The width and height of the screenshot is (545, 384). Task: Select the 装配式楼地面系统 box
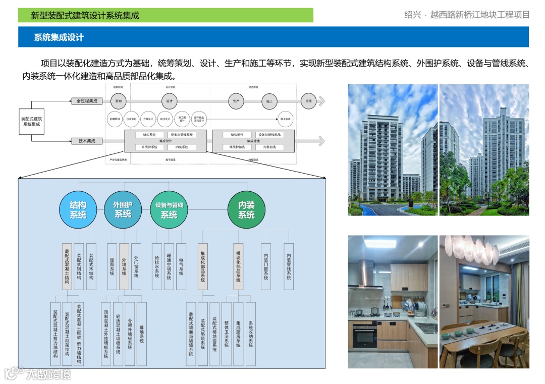pos(214,334)
